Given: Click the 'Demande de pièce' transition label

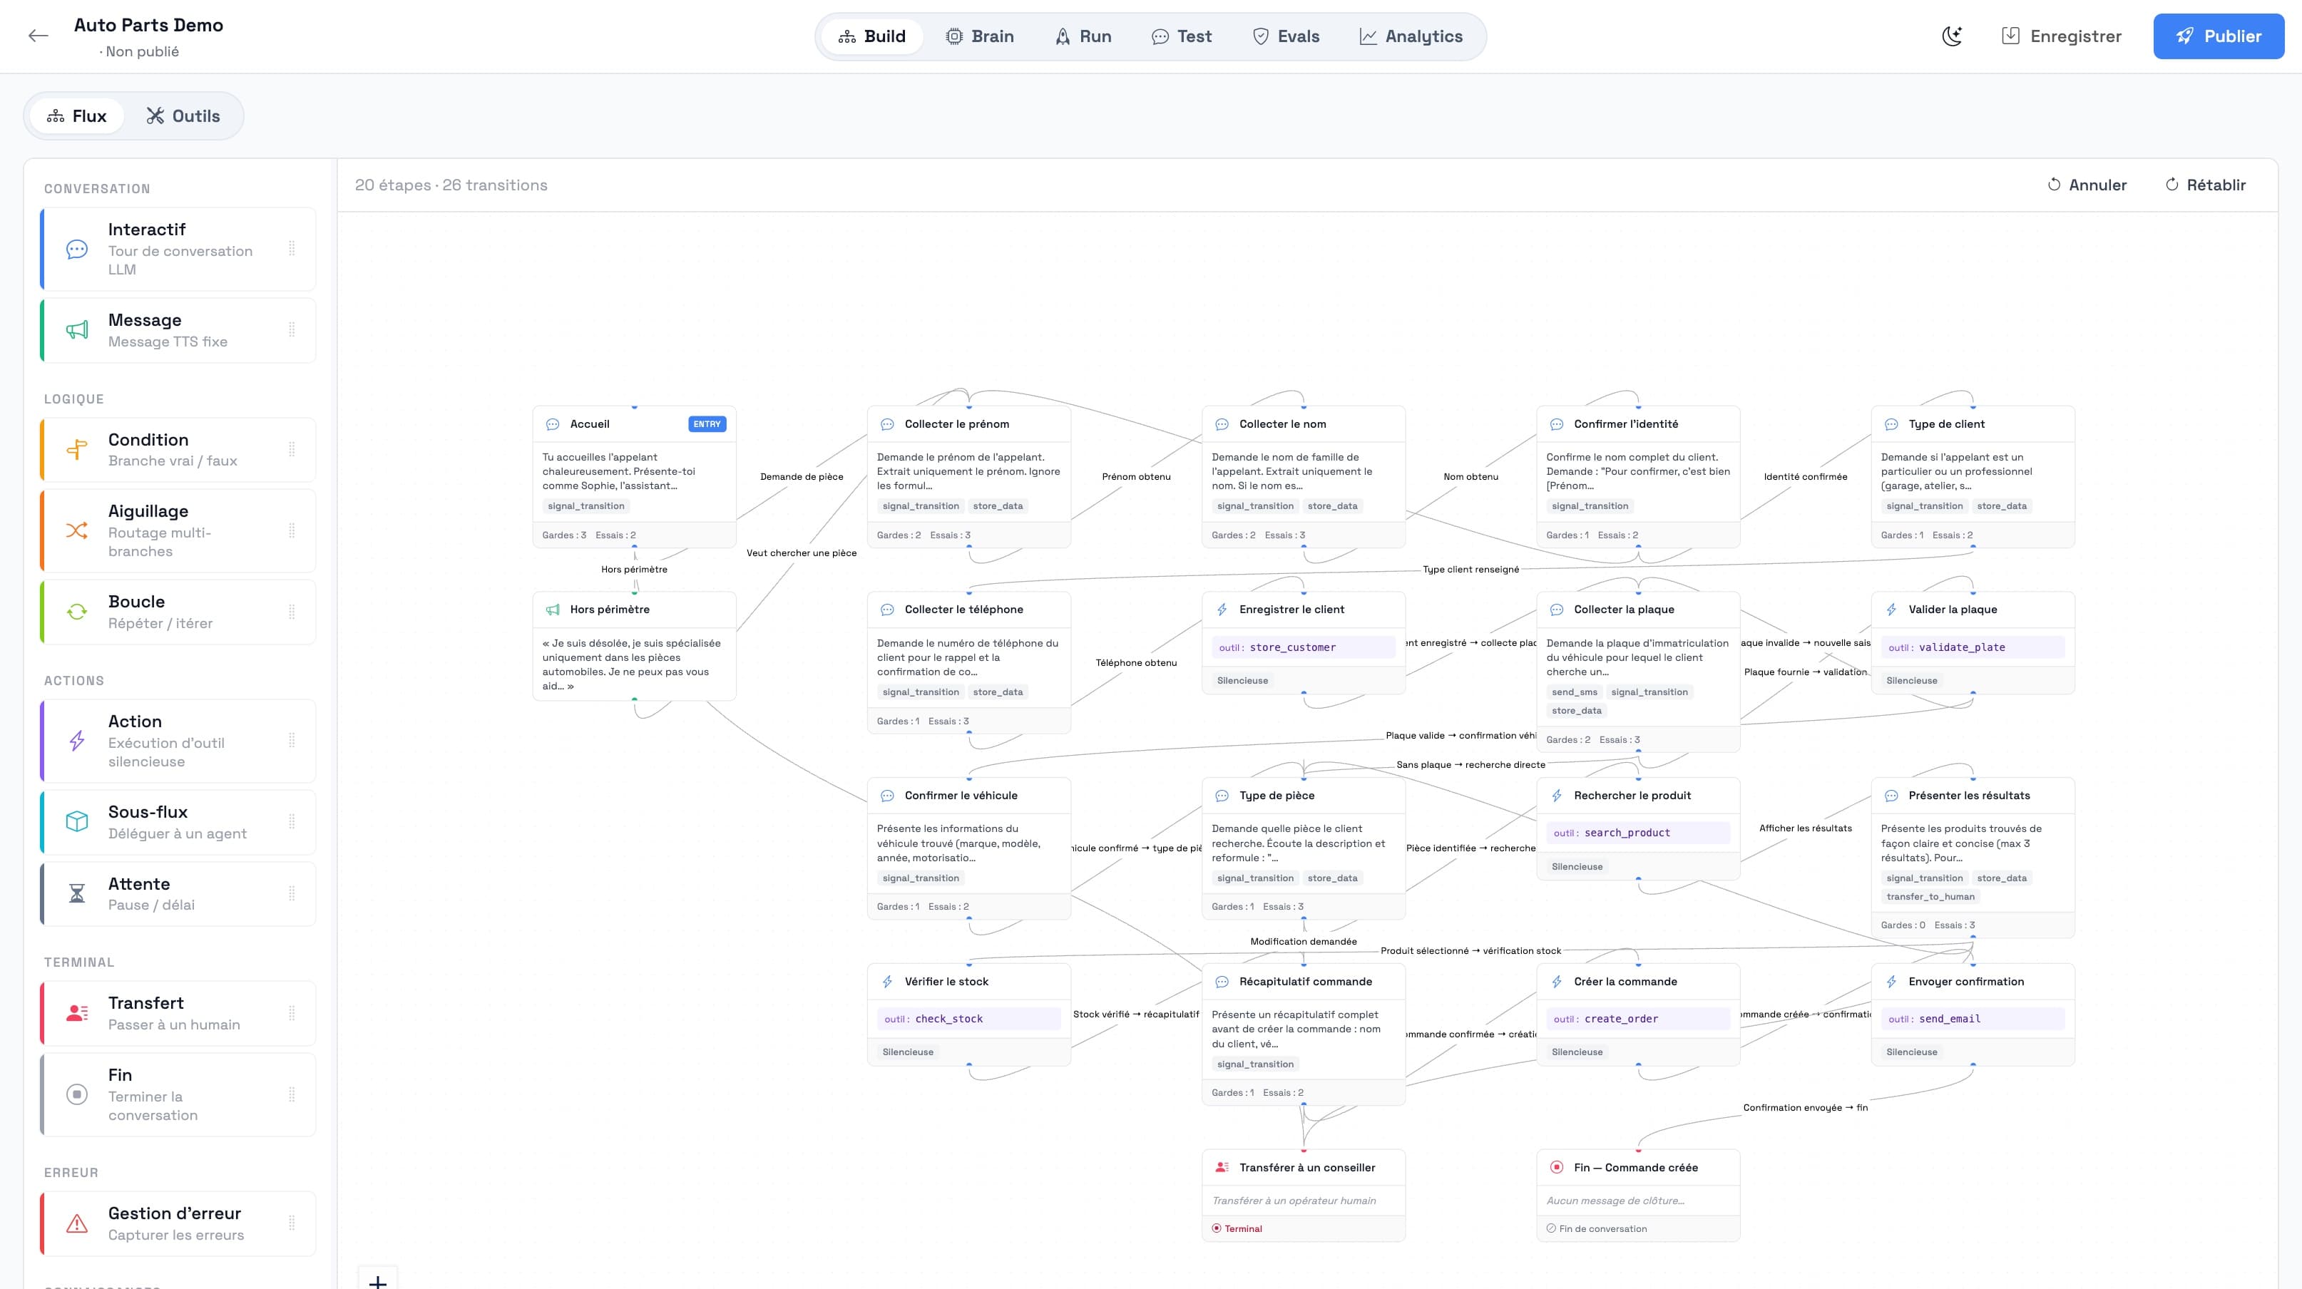Looking at the screenshot, I should point(802,476).
